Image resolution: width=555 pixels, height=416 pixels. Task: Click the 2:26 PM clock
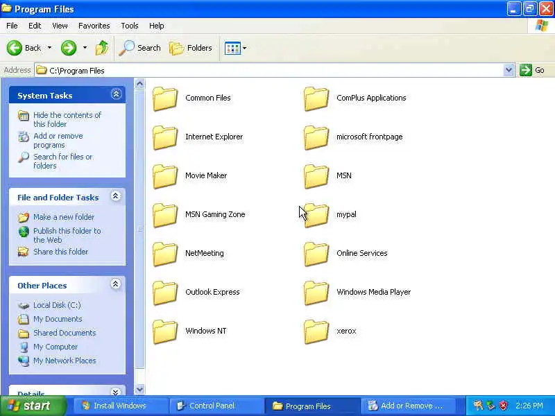pos(529,406)
